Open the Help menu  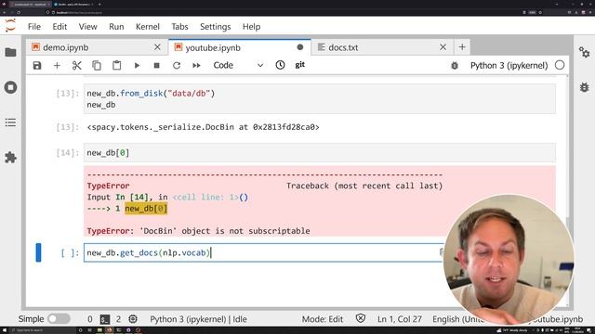coord(251,27)
